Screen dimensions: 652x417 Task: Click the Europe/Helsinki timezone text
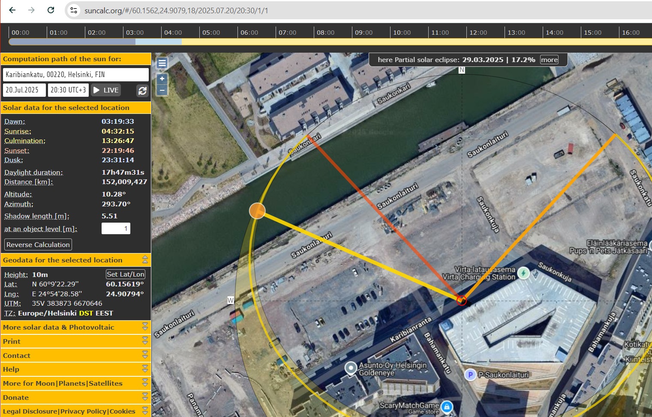pyautogui.click(x=47, y=313)
